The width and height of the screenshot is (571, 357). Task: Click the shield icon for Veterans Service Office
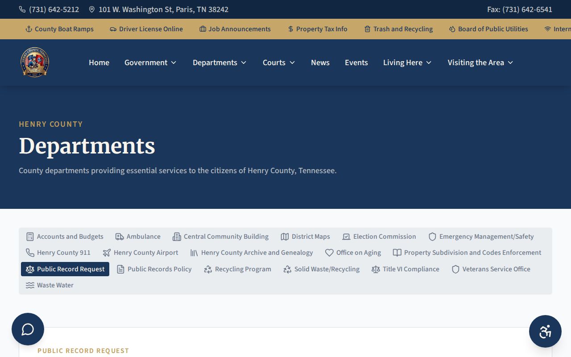[x=455, y=269]
